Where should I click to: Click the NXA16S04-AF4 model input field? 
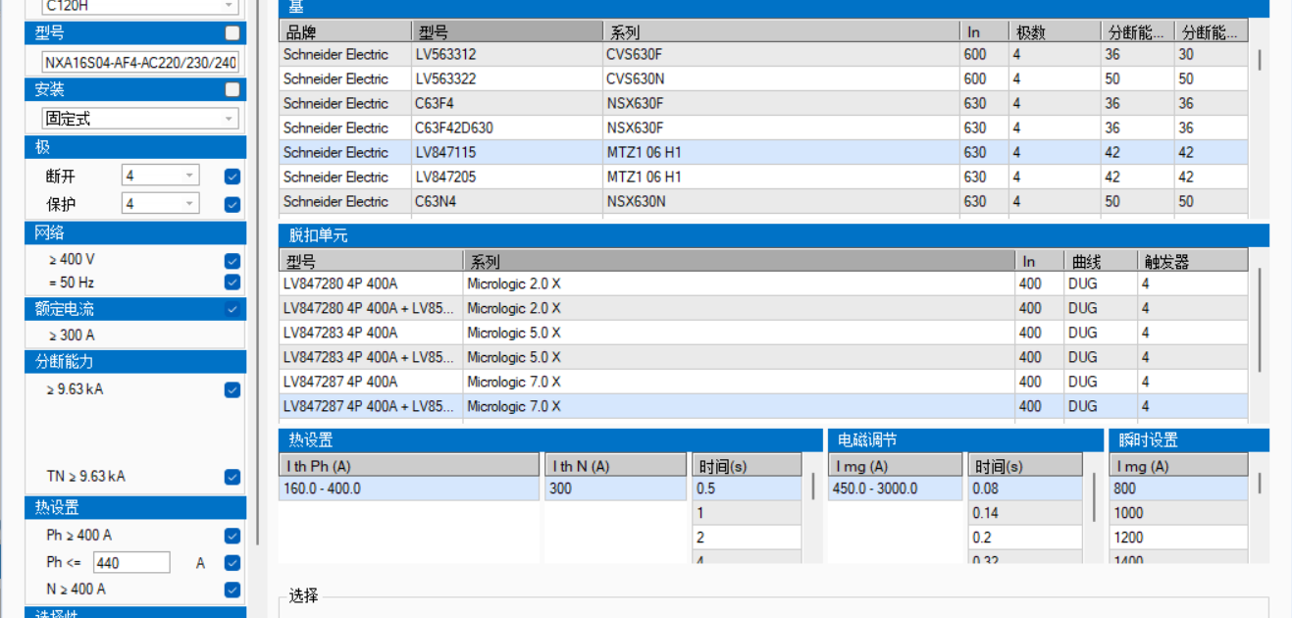[140, 62]
